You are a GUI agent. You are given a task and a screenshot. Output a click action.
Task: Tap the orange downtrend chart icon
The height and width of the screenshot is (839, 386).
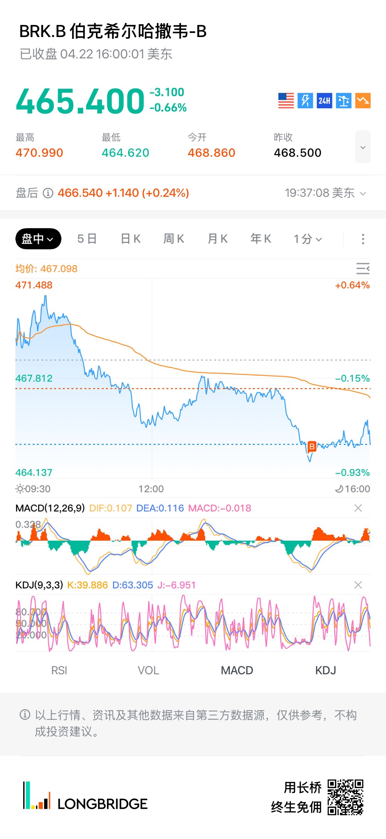tap(363, 100)
